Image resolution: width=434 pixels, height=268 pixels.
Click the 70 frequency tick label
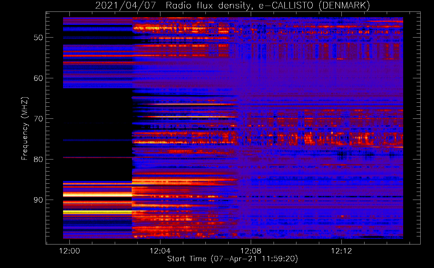coord(38,119)
